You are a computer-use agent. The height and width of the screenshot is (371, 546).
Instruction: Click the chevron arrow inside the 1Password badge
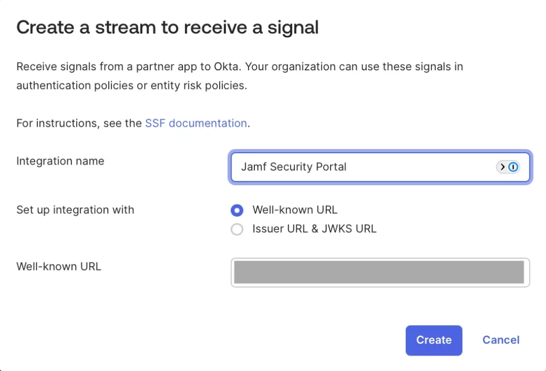point(502,167)
